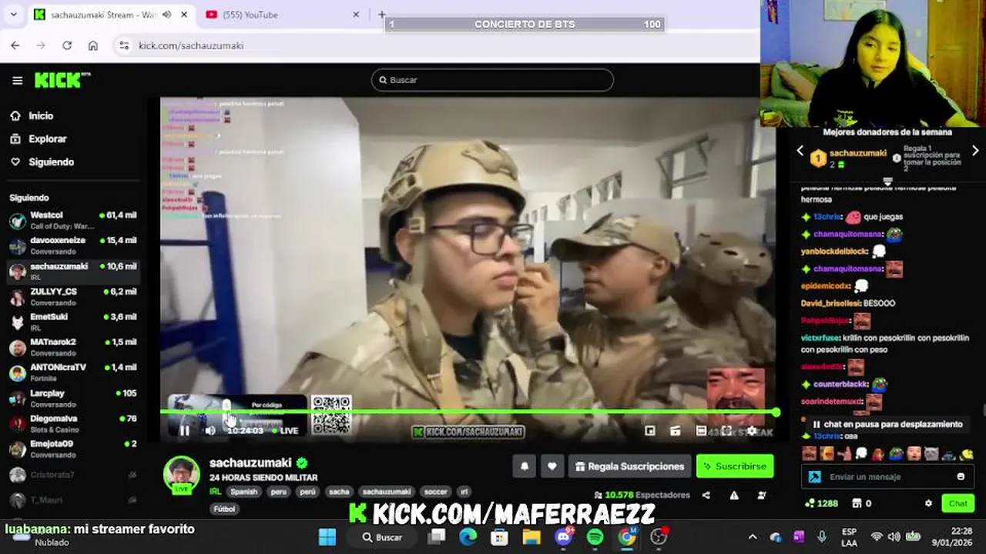The image size is (986, 554).
Task: Open Westcol channel from following list
Action: (73, 220)
